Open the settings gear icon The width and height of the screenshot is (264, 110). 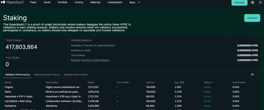[260, 3]
